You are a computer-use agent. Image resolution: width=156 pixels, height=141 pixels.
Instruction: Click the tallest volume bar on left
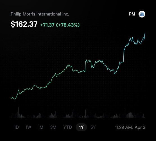tap(18, 113)
